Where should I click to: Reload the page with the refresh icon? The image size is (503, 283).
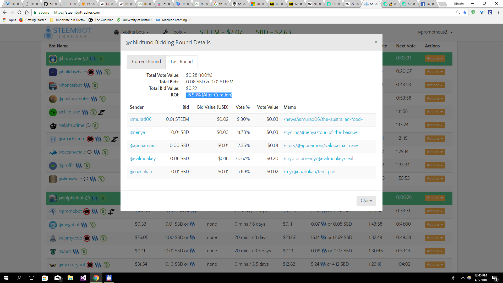(x=19, y=12)
